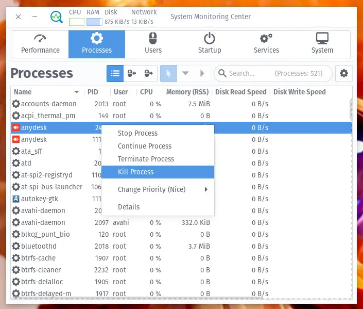Screen dimensions: 363x309
Task: Click the autokey-gtk application icon
Action: click(16, 199)
